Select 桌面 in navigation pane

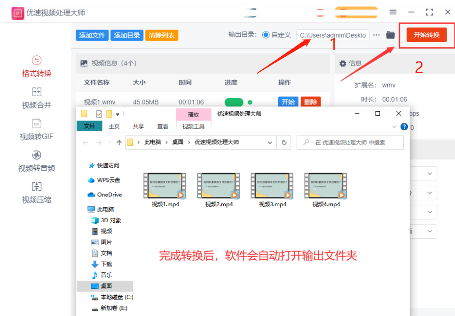pyautogui.click(x=105, y=286)
